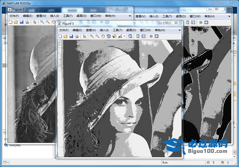
Task: Activate Zoom Out tool in Figure 1
Action: [48, 22]
